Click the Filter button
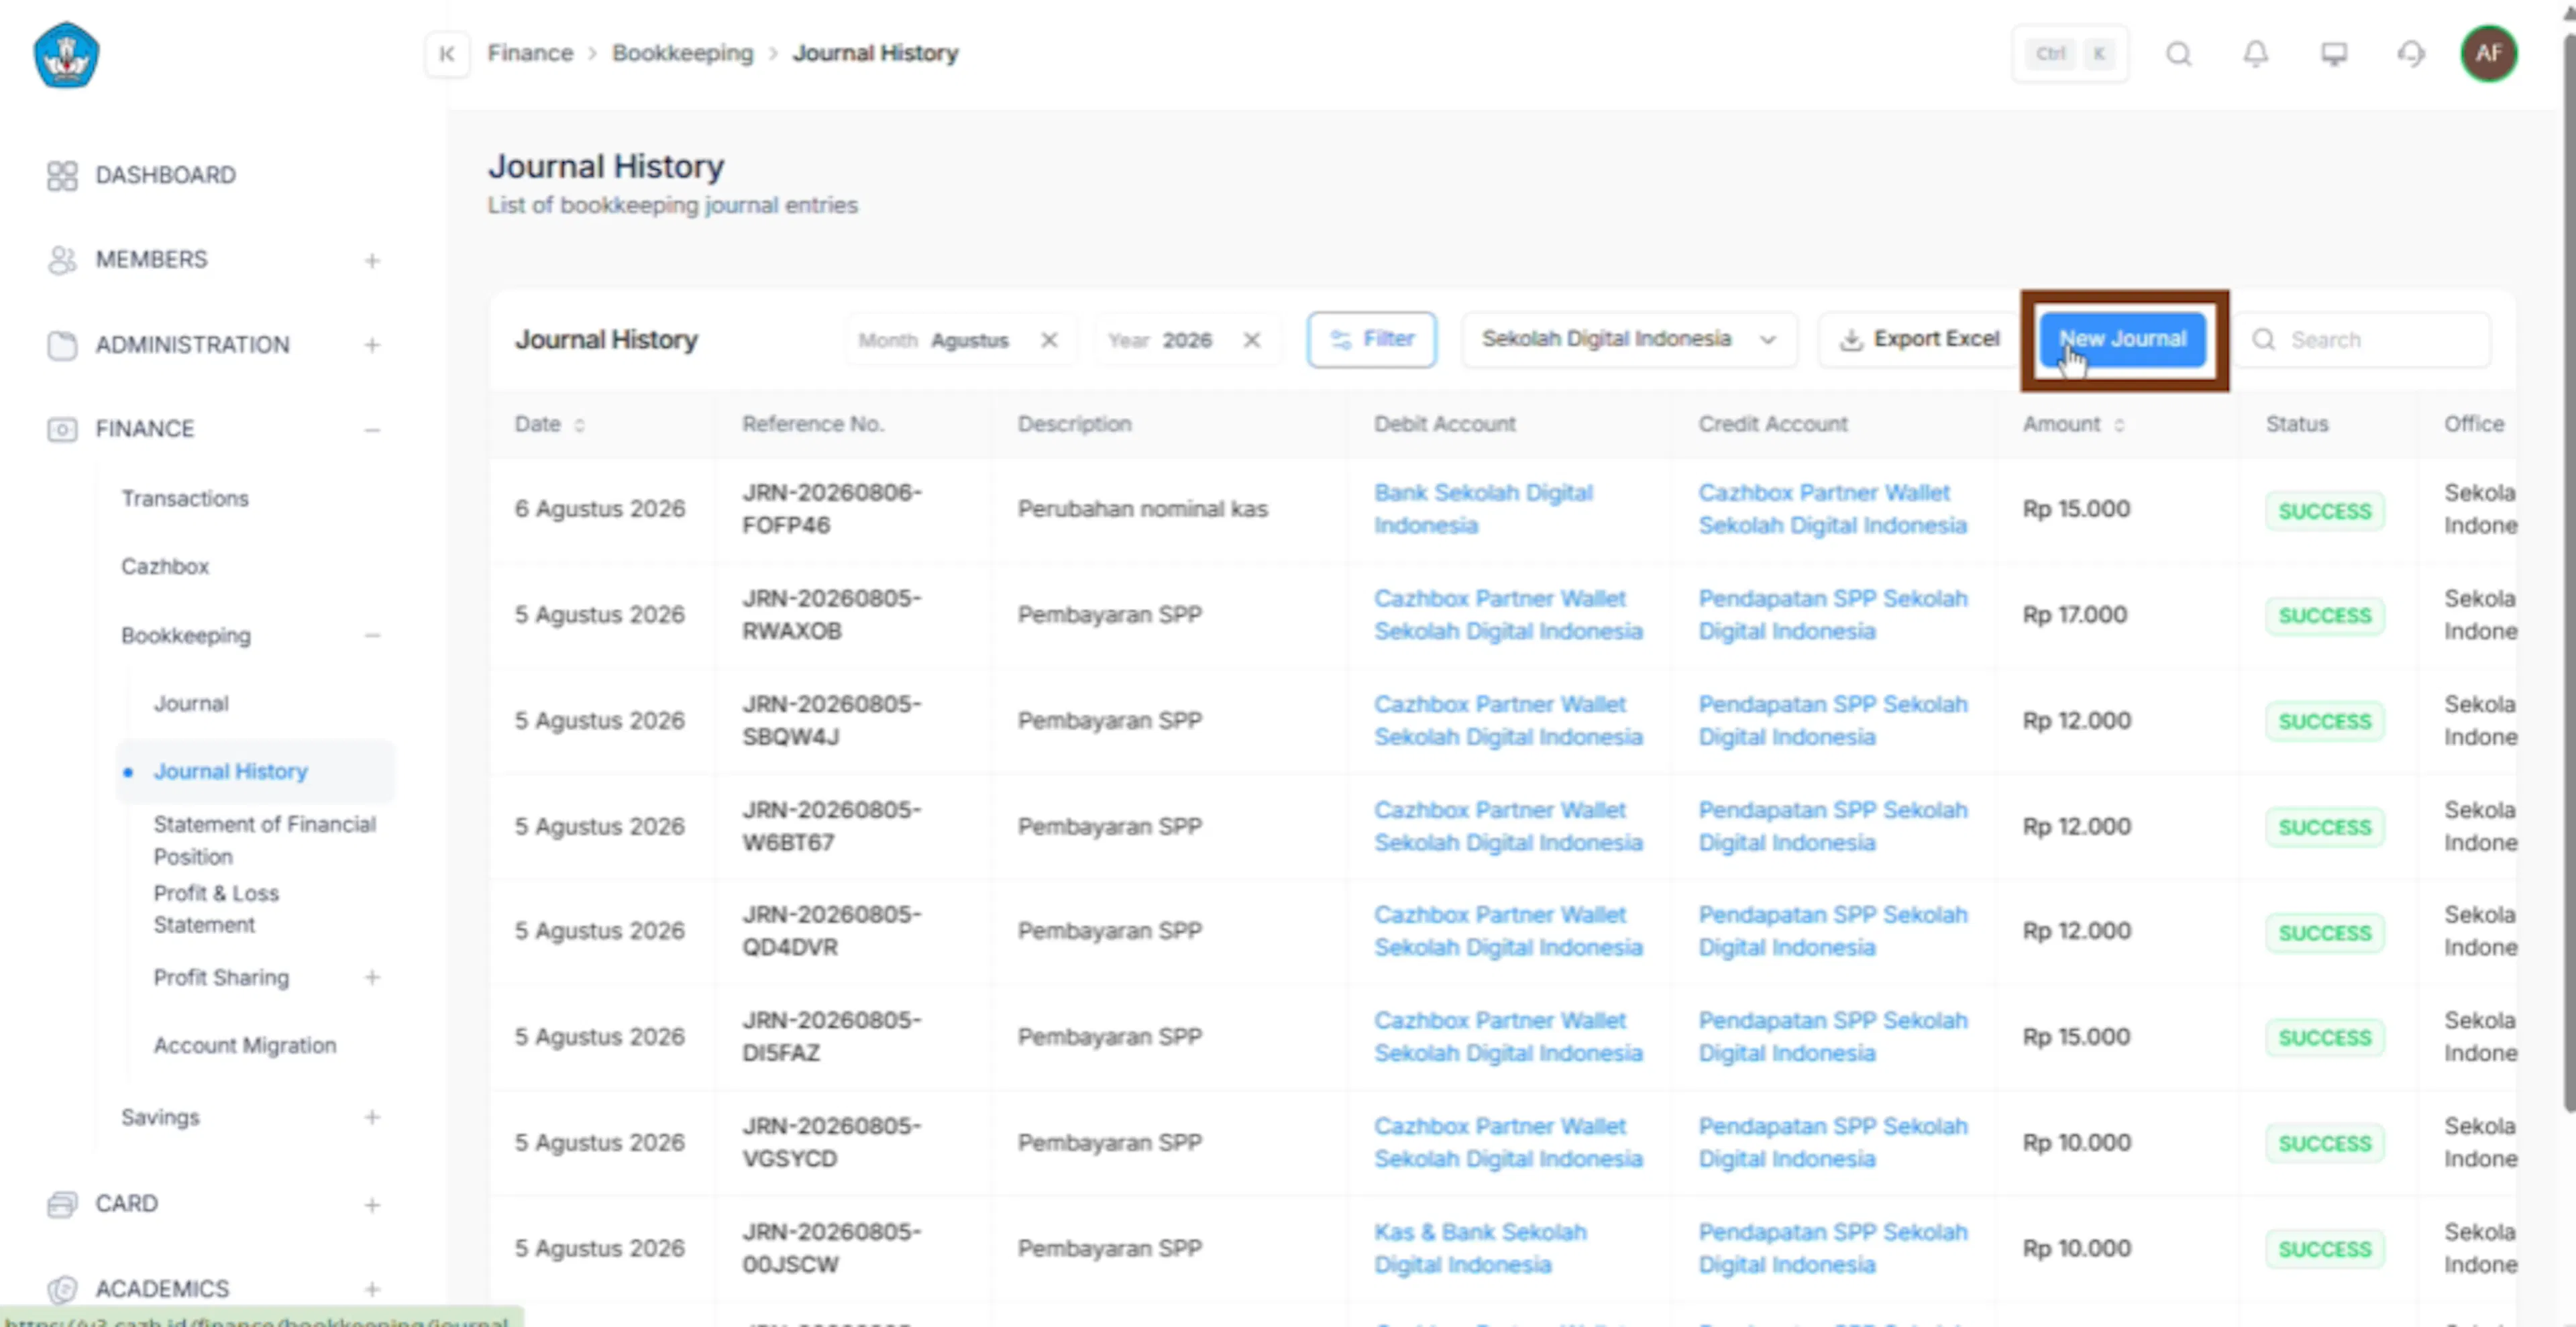The image size is (2576, 1327). pyautogui.click(x=1372, y=339)
